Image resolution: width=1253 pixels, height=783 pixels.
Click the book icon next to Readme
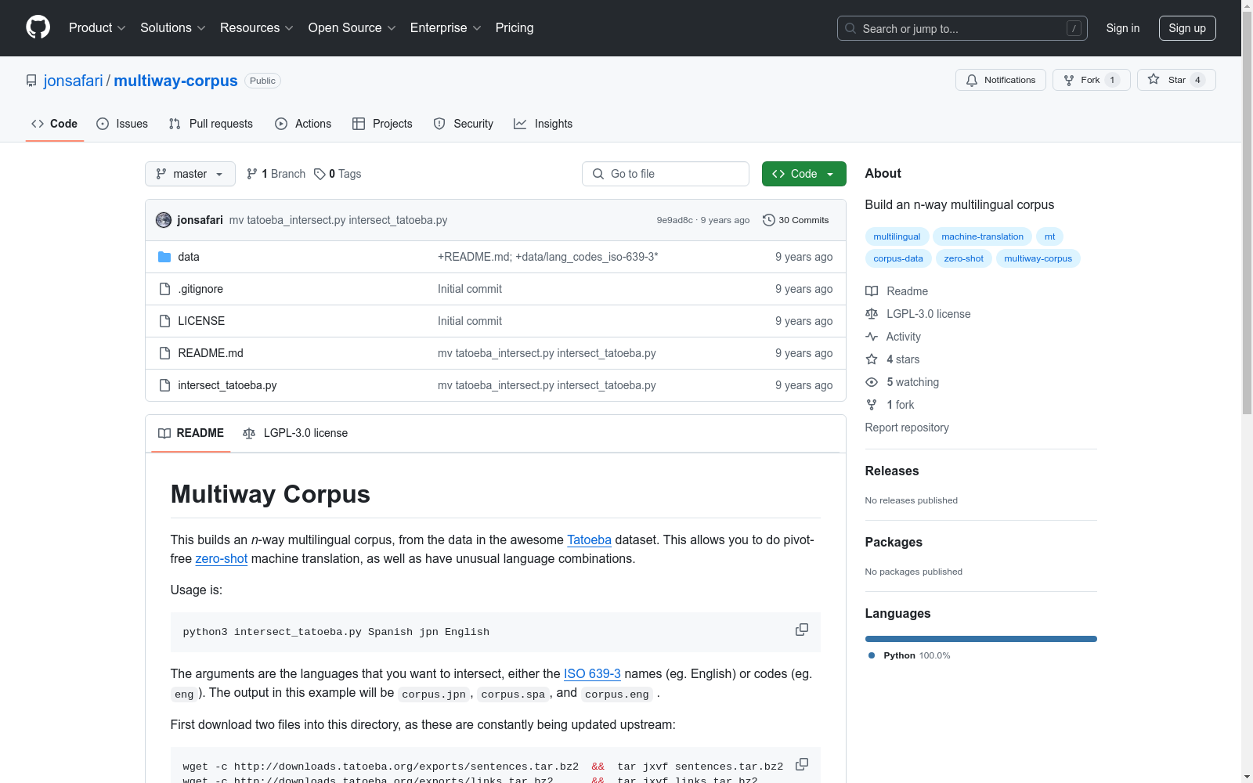872,291
